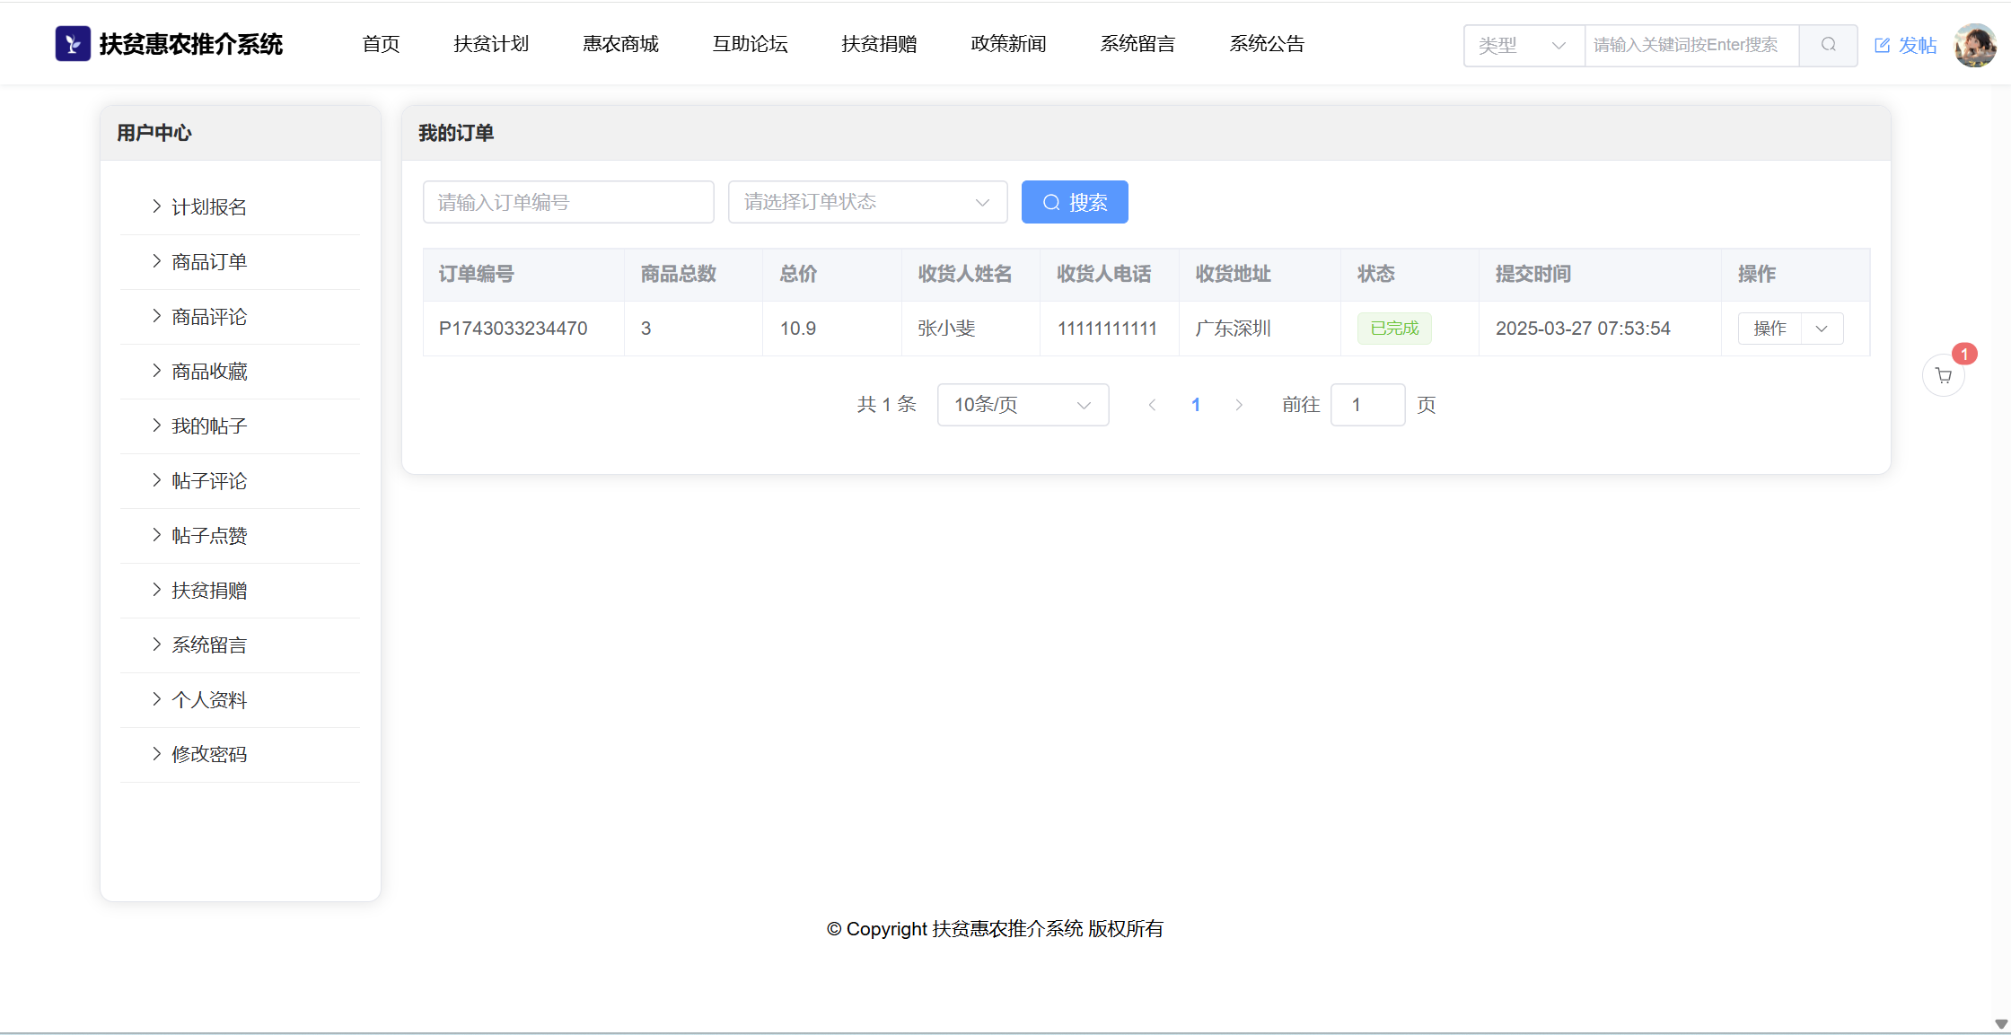Click the 操作 button in the order row
This screenshot has width=2011, height=1035.
click(x=1770, y=329)
